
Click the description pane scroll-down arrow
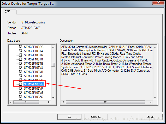click(155, 98)
